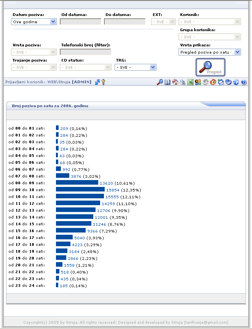This screenshot has height=329, width=252.
Task: Click the 5040 calls link
Action: click(x=80, y=238)
